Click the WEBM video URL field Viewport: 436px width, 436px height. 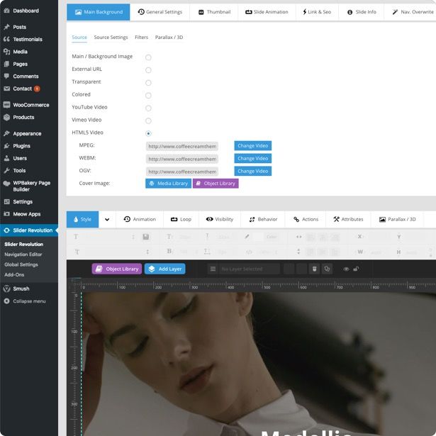182,159
